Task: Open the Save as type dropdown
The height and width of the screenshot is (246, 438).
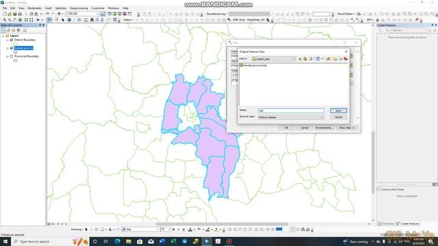Action: click(322, 117)
